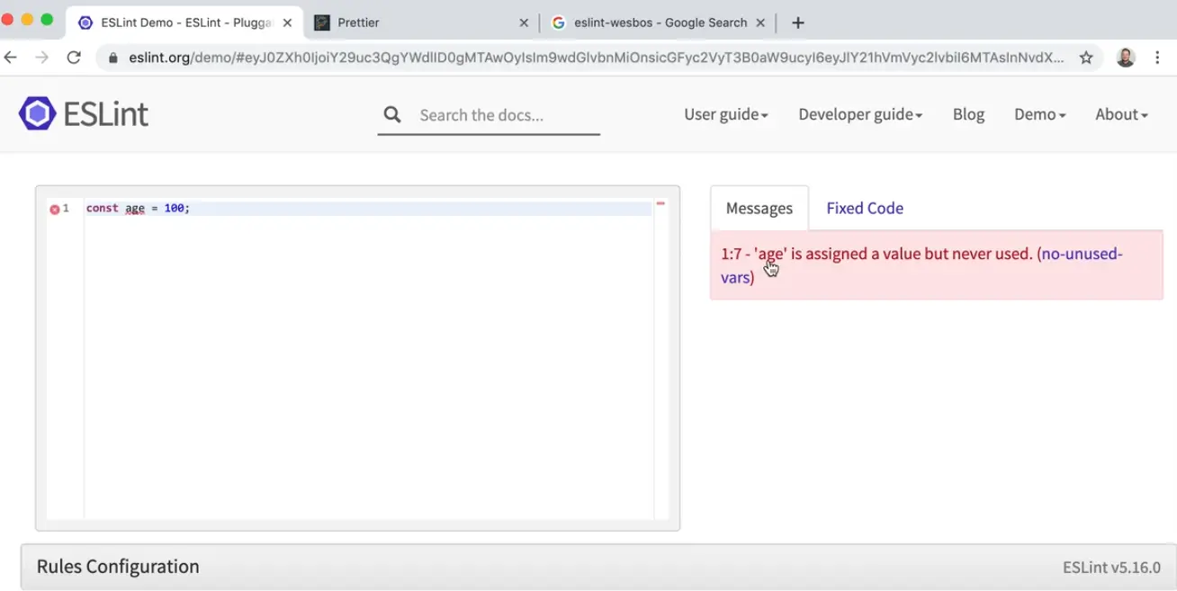The width and height of the screenshot is (1177, 591).
Task: Expand the Developer guide dropdown
Action: [x=859, y=114]
